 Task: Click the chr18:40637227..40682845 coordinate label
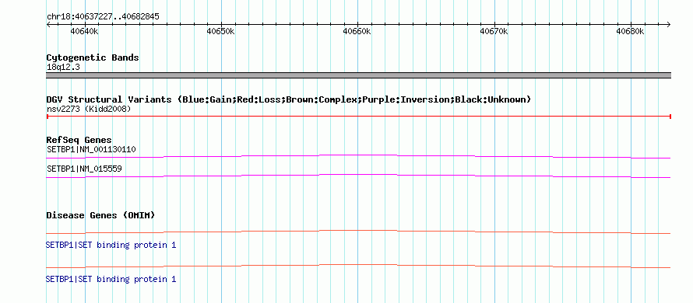pos(103,17)
